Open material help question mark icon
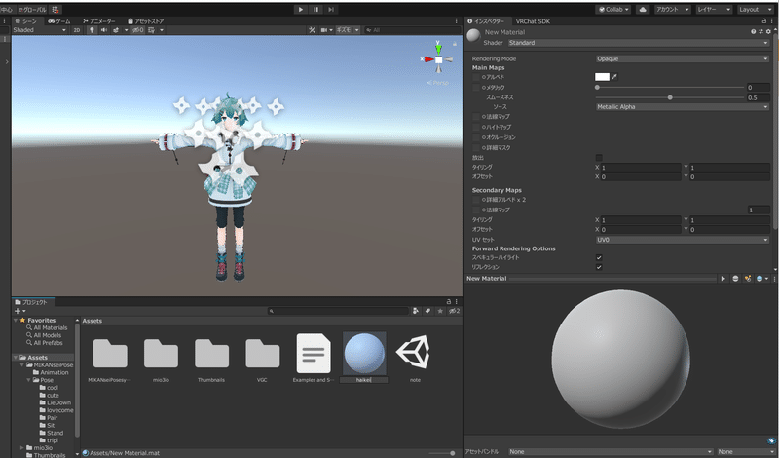Image resolution: width=779 pixels, height=458 pixels. pos(753,32)
